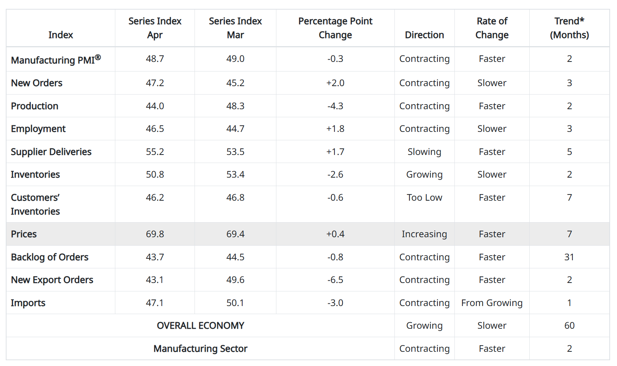Click the Series Index Apr column header

click(x=155, y=28)
